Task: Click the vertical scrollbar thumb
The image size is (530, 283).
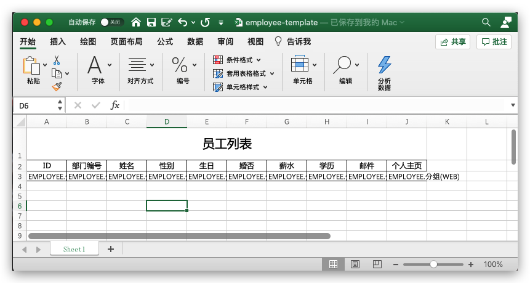Action: coord(514,147)
